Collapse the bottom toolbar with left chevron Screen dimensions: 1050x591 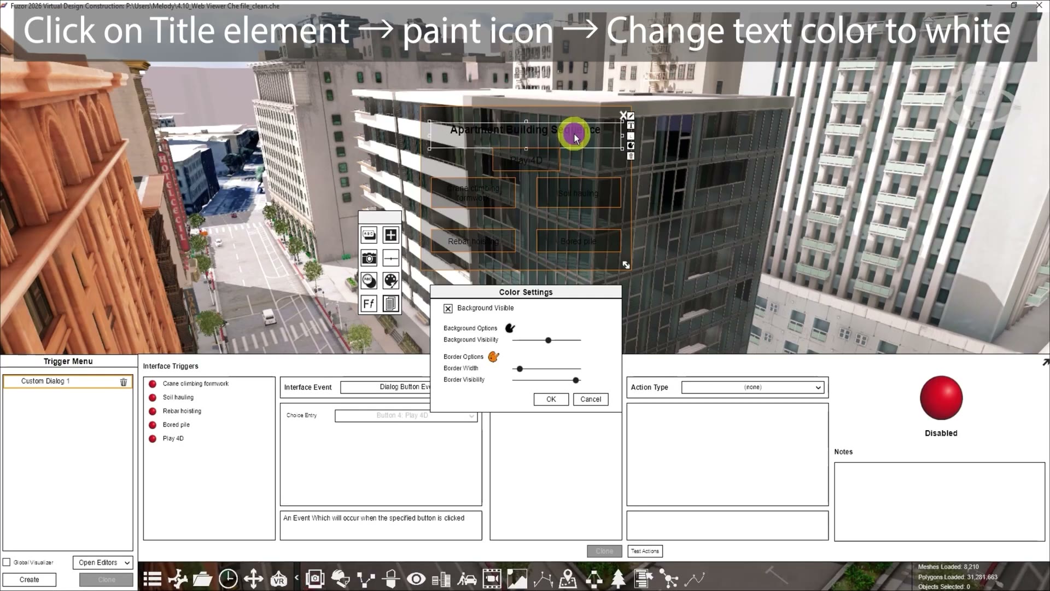pos(296,577)
